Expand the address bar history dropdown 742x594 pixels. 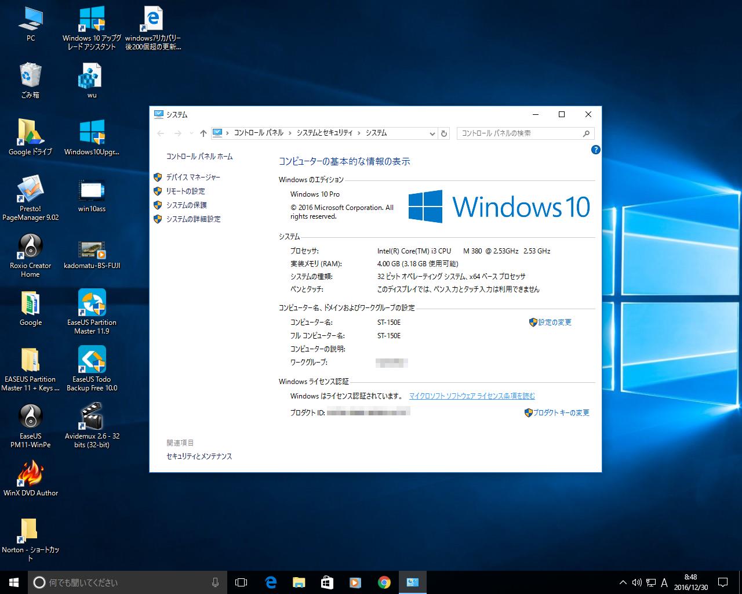[432, 133]
